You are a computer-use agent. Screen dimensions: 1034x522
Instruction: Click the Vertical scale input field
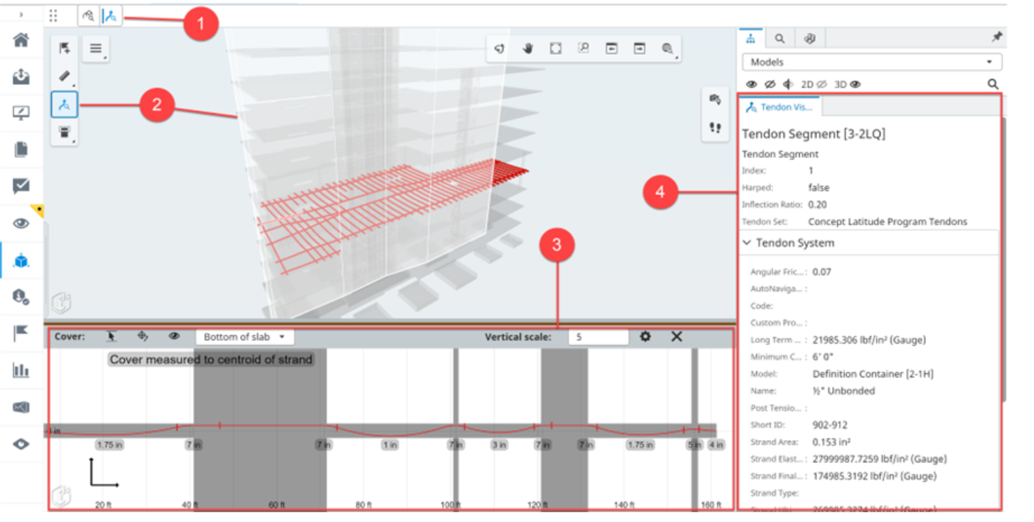[x=598, y=337]
